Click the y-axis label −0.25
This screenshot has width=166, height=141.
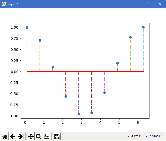13,83
